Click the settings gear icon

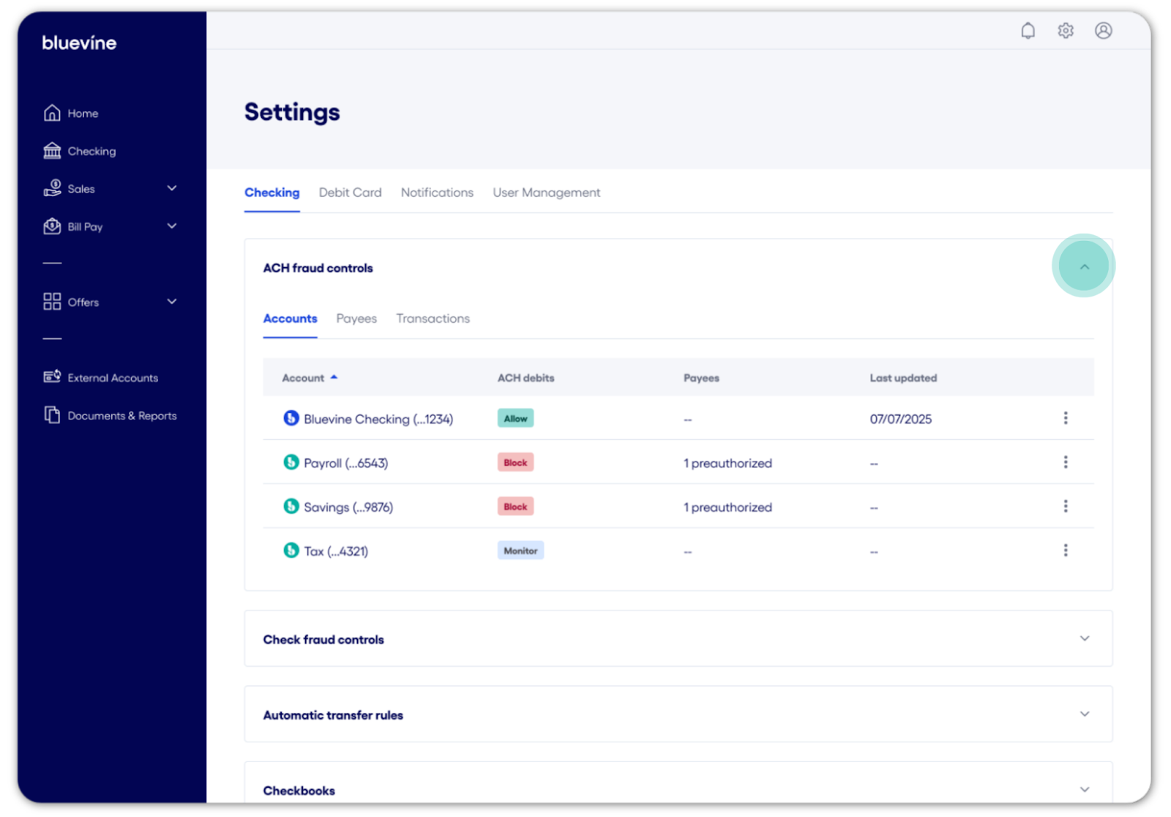point(1066,31)
